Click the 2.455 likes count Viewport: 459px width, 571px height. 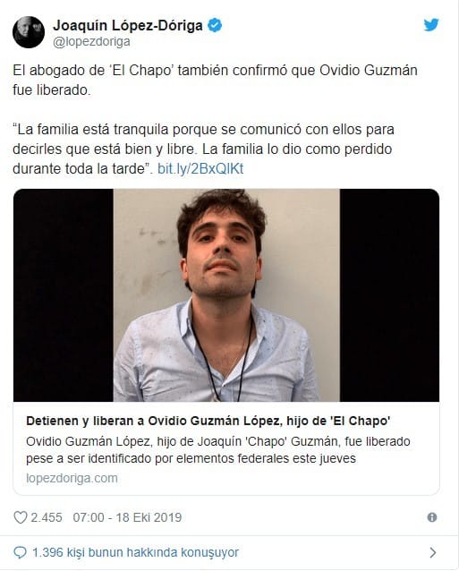click(x=47, y=517)
